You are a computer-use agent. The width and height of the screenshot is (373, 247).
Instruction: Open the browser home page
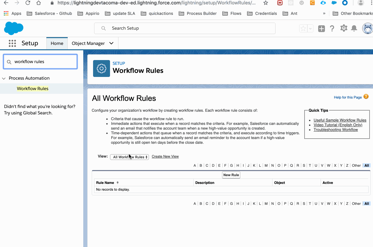point(39,3)
